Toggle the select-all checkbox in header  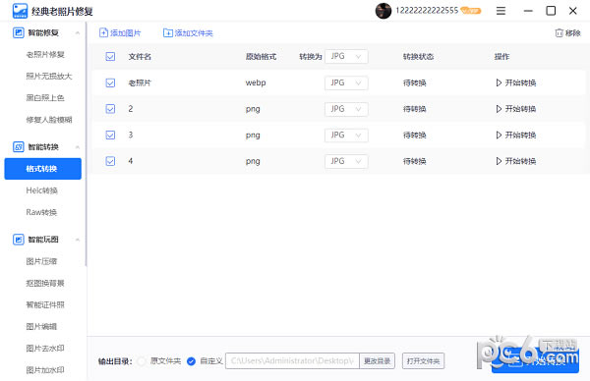coord(110,57)
